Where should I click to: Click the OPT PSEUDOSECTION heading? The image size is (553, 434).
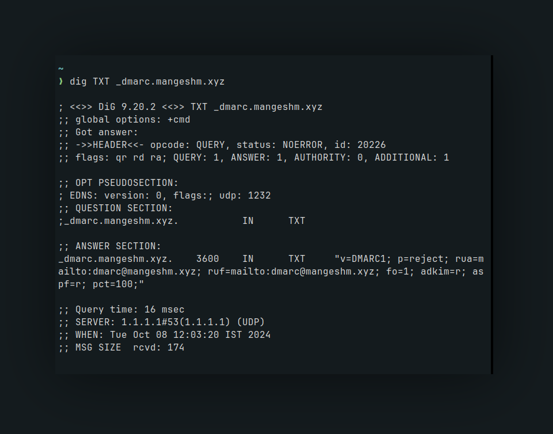click(x=119, y=183)
